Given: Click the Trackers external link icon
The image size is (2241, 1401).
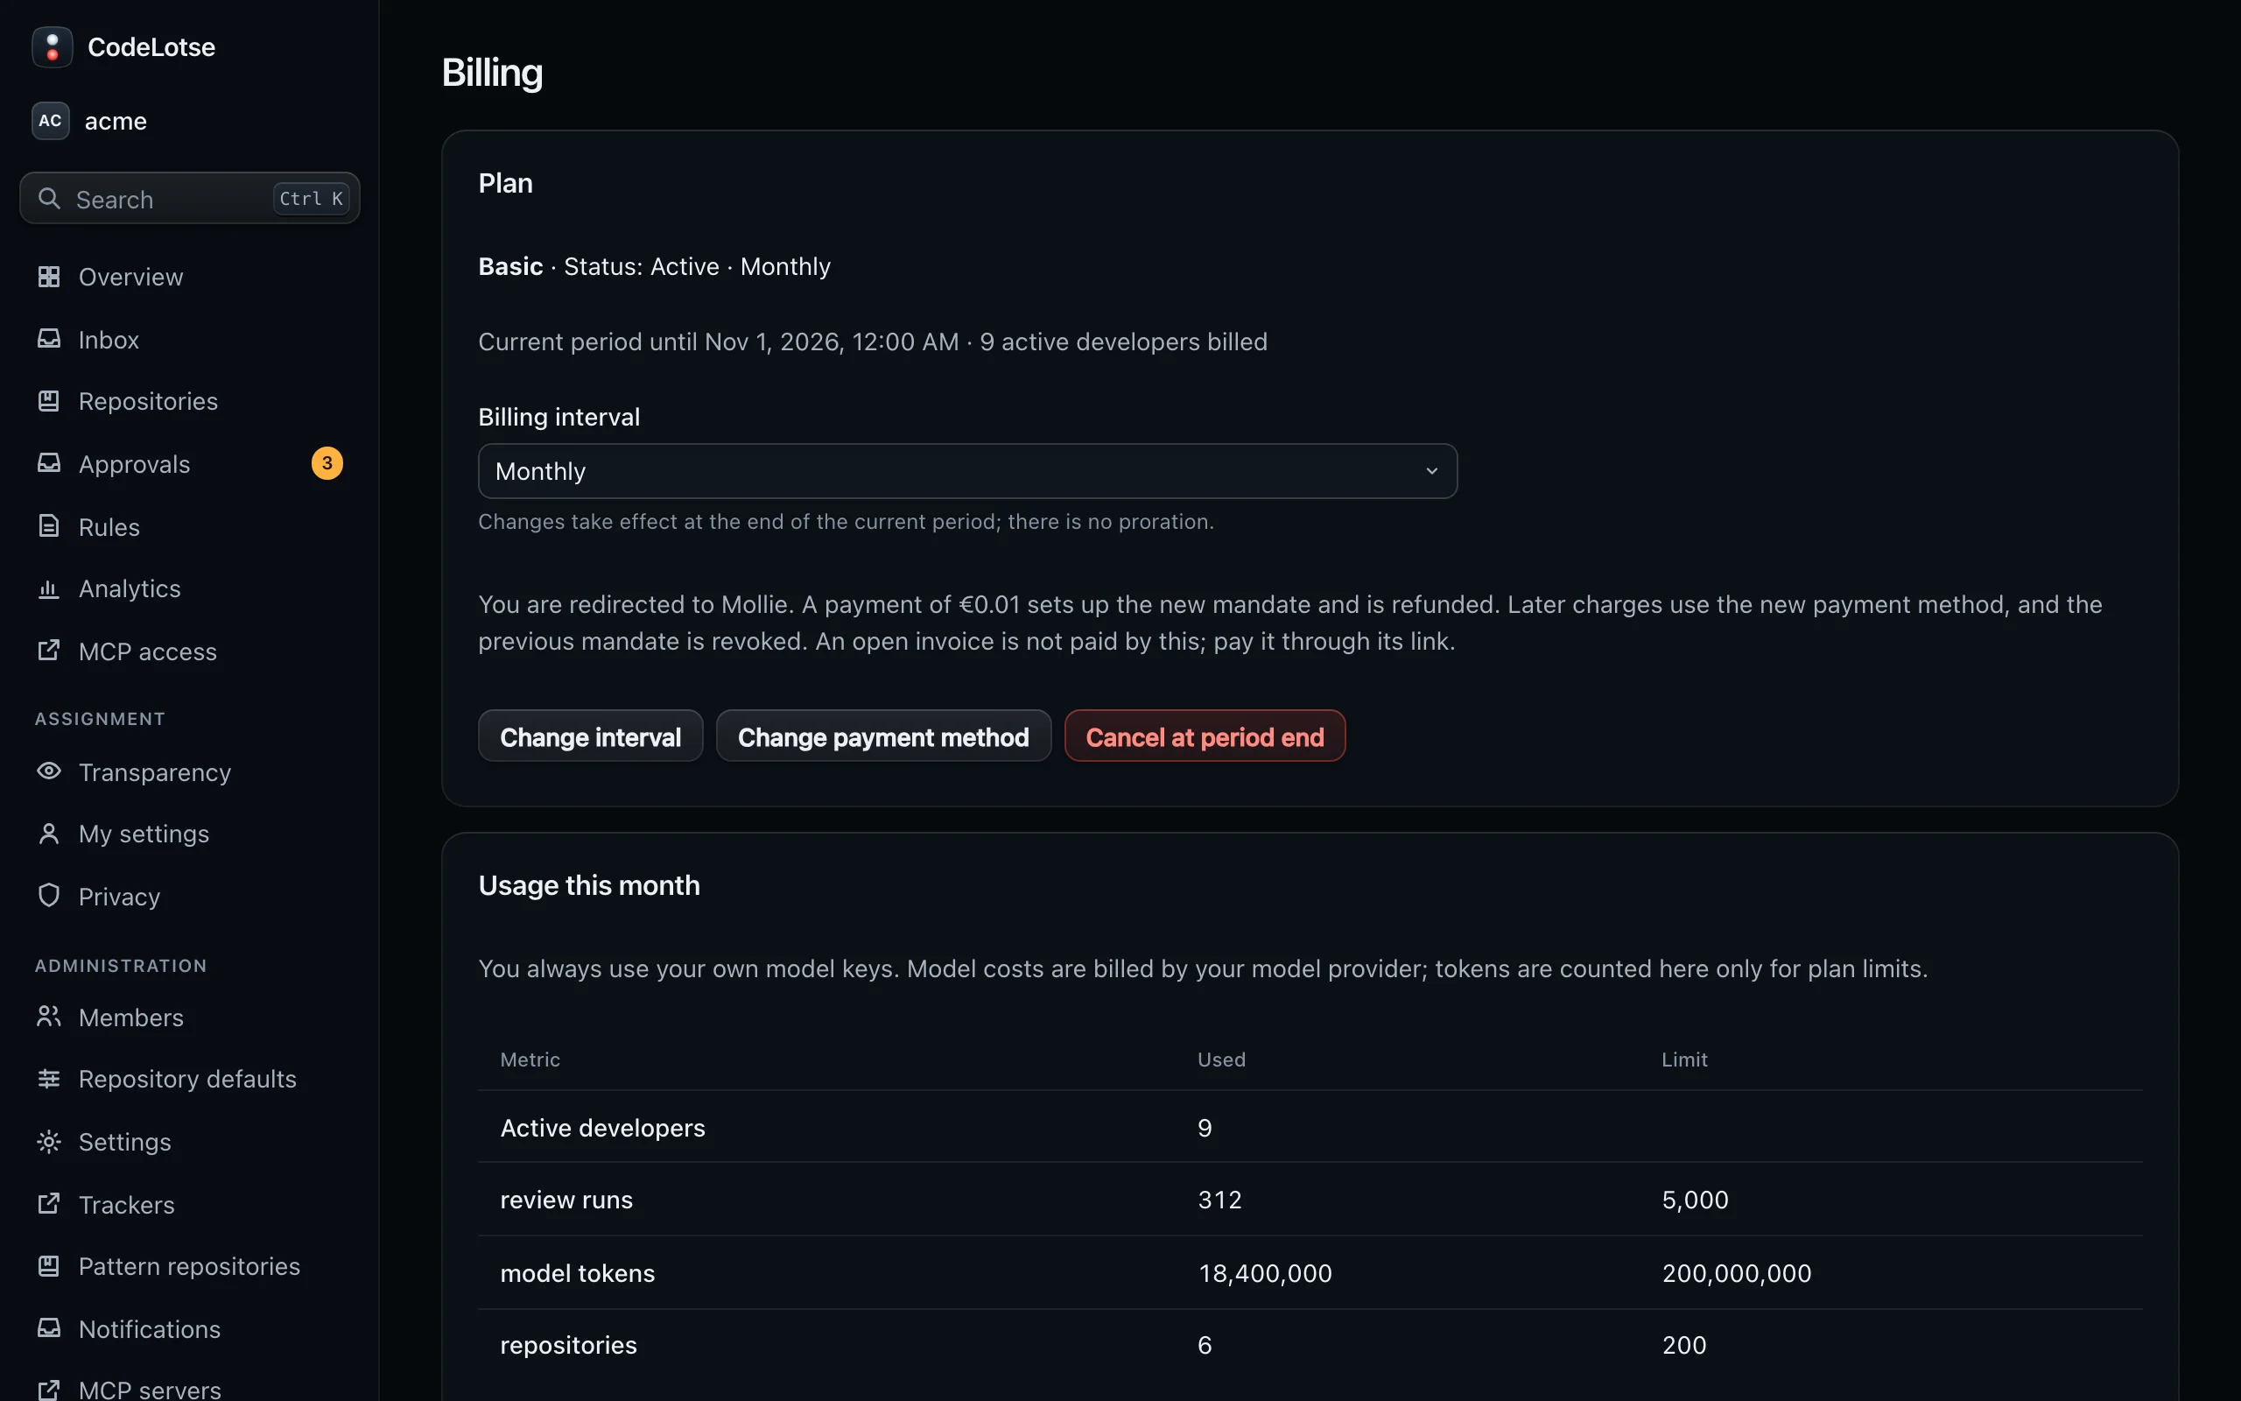Looking at the screenshot, I should coord(49,1204).
